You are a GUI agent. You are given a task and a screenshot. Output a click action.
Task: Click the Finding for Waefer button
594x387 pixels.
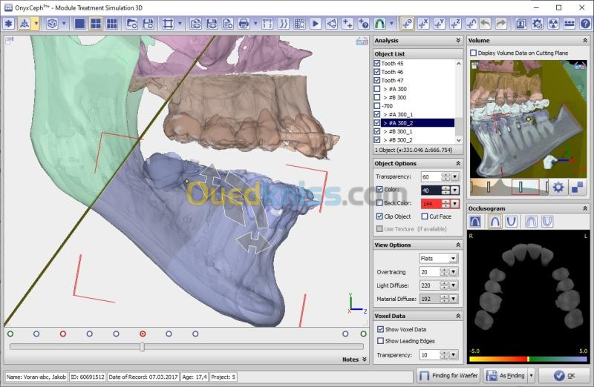[448, 376]
